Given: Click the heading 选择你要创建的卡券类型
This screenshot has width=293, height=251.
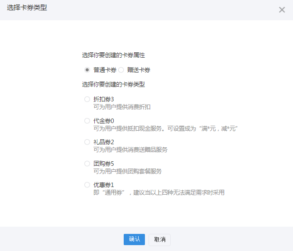Looking at the screenshot, I should tap(113, 84).
